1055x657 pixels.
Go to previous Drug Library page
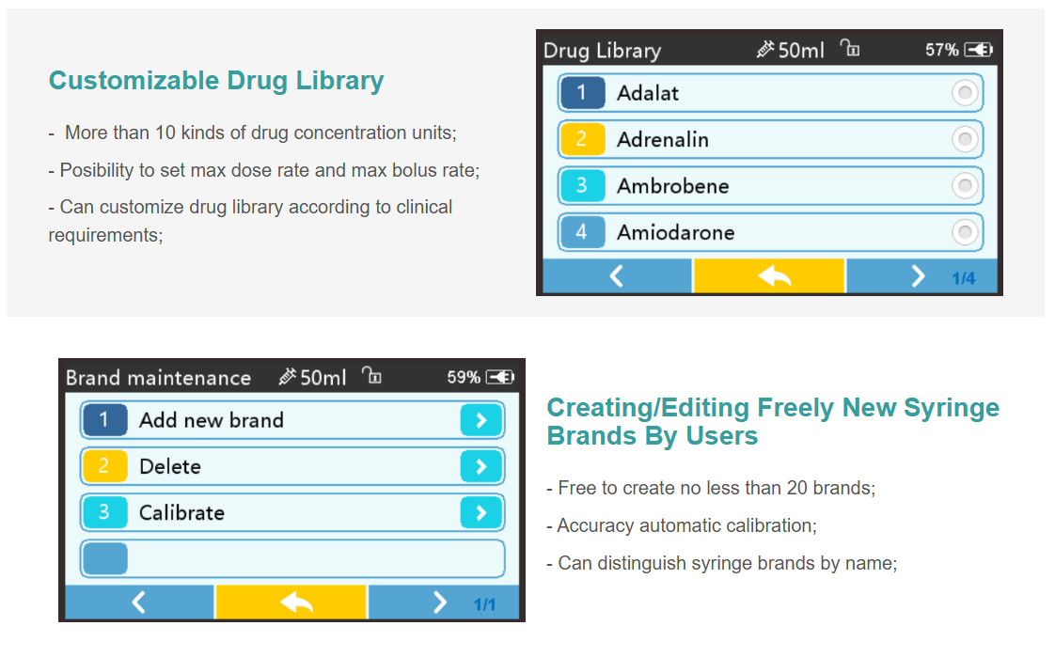click(x=616, y=275)
